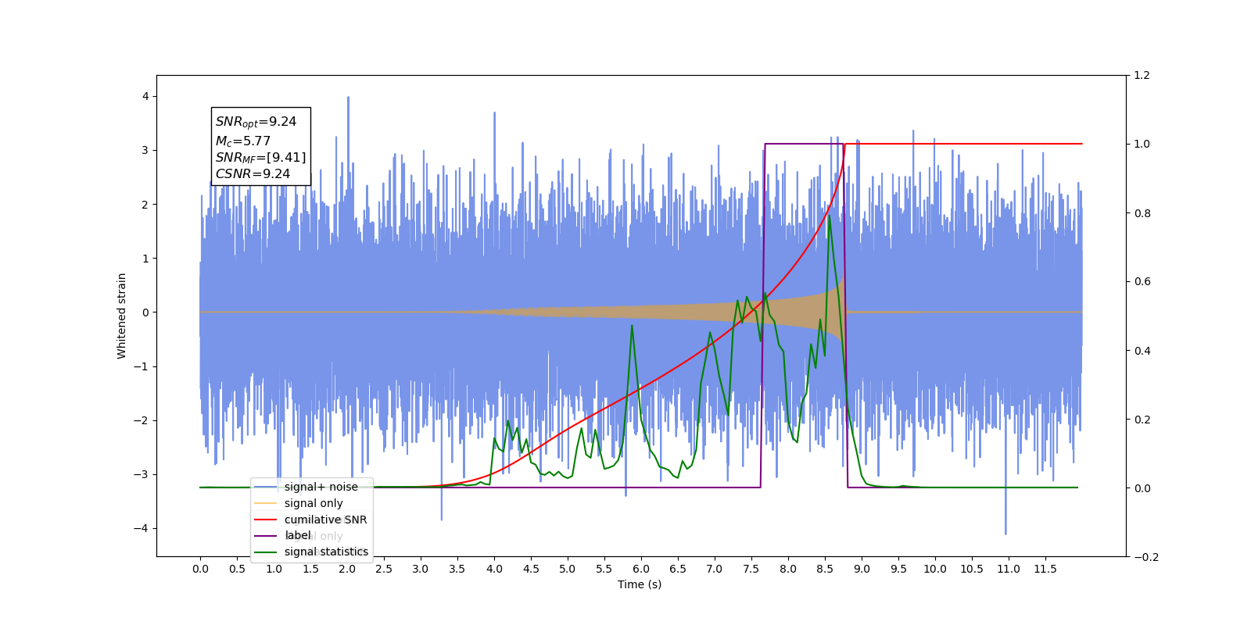Click the 3 tick on the strain axis
This screenshot has height=625, width=1251.
[x=145, y=150]
